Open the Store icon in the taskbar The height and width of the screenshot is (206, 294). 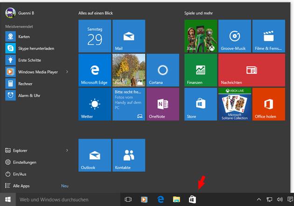[x=192, y=199]
